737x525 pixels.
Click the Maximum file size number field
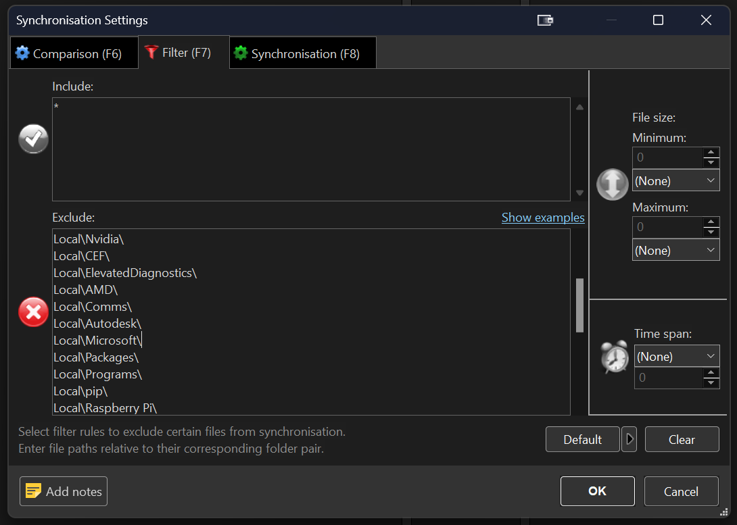[x=667, y=227]
